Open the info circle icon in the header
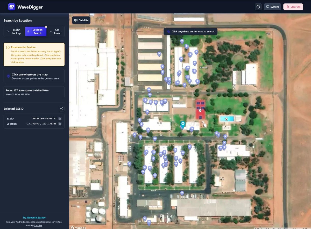Image resolution: width=311 pixels, height=229 pixels. click(x=258, y=7)
